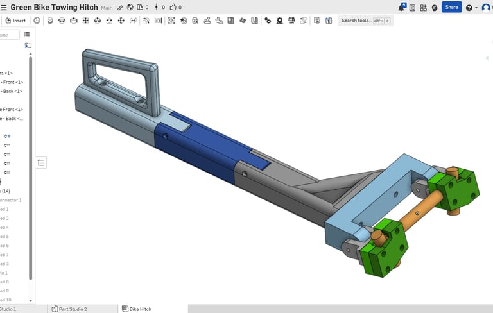This screenshot has width=493, height=313.
Task: Click the Linear relation tool icon
Action: 304,21
